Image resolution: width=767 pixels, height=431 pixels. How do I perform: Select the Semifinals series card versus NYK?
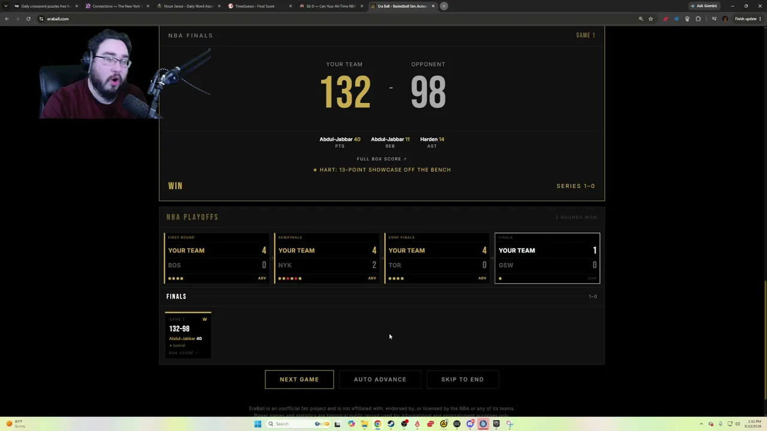pyautogui.click(x=327, y=258)
